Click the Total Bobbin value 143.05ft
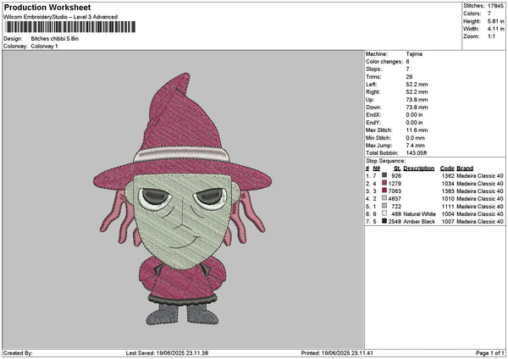 point(417,153)
